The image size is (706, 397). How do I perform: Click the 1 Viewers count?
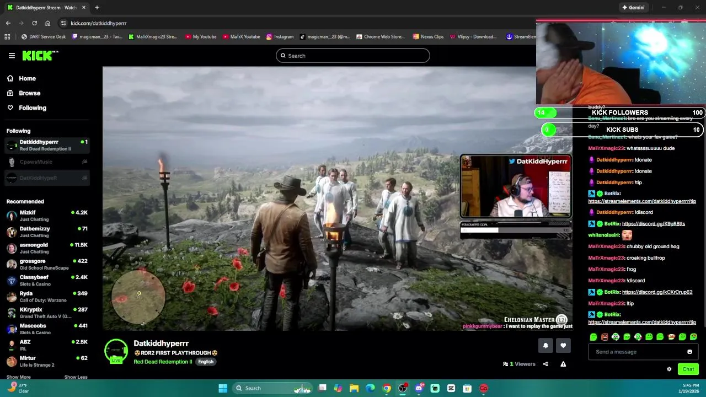coord(519,364)
